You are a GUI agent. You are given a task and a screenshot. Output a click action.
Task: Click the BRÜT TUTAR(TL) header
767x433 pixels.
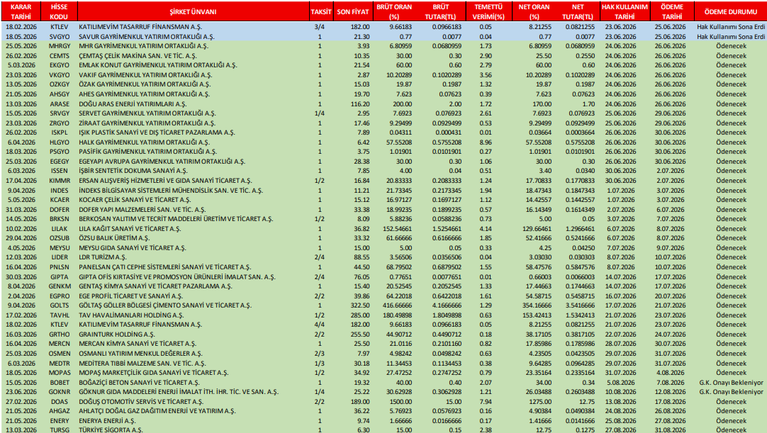(440, 12)
